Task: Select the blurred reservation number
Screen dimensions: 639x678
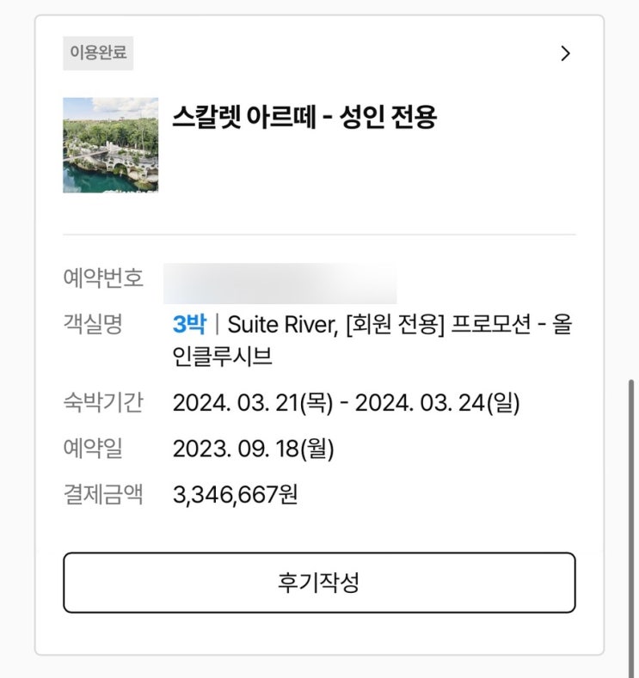Action: click(280, 283)
